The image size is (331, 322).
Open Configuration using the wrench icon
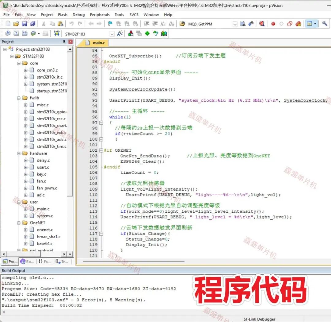325,24
